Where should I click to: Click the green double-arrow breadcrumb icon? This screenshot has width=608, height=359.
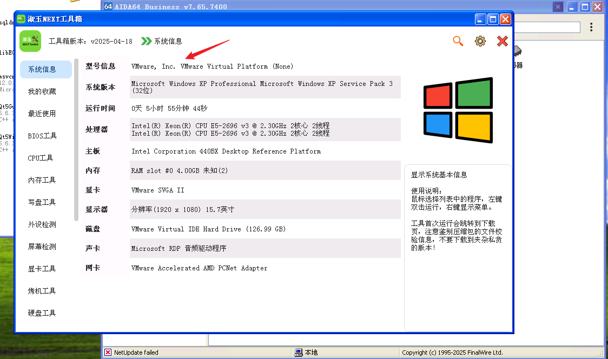tap(146, 41)
